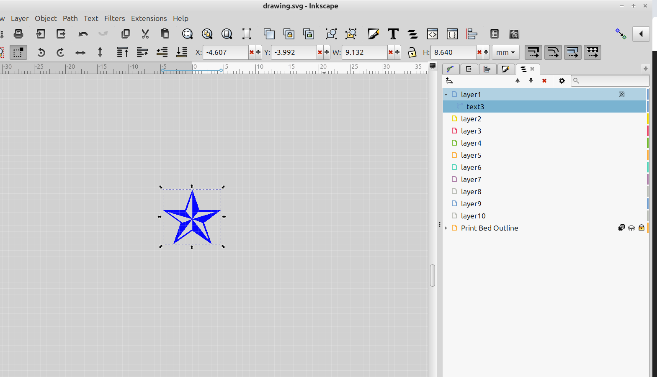The width and height of the screenshot is (657, 377).
Task: Unlock the Print Bed Outline layer
Action: (x=641, y=228)
